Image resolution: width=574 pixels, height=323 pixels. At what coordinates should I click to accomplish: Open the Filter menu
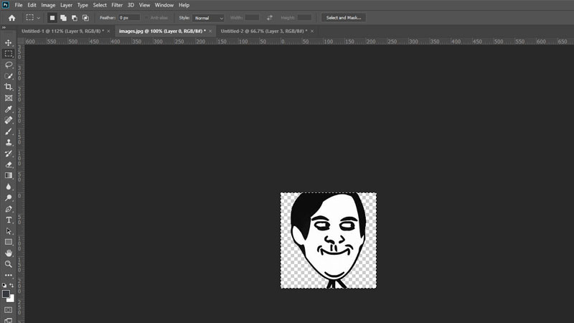pos(117,5)
